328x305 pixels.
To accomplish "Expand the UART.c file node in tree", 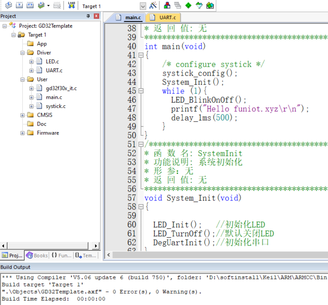I will 31,71.
